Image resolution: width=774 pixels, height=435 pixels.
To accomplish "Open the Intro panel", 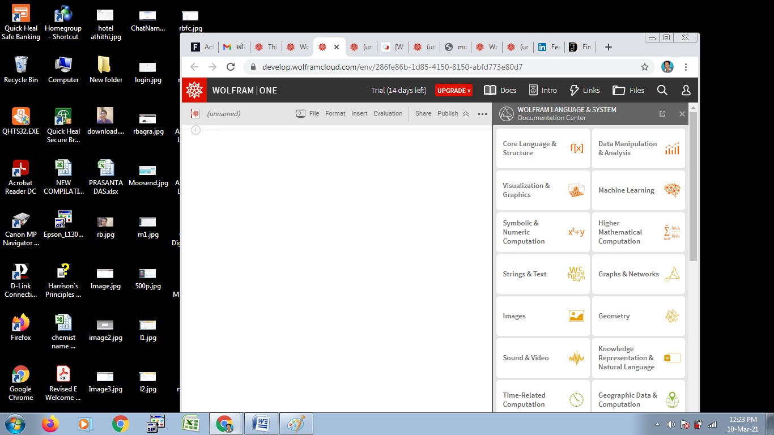I will pos(543,90).
